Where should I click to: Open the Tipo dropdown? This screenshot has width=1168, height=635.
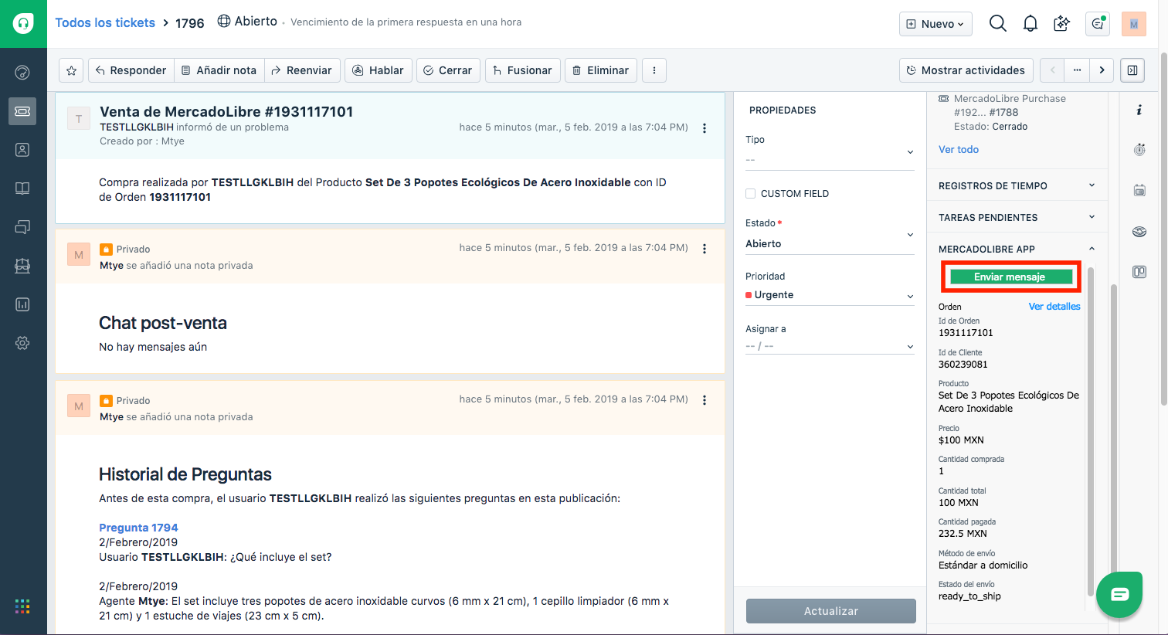coord(830,159)
